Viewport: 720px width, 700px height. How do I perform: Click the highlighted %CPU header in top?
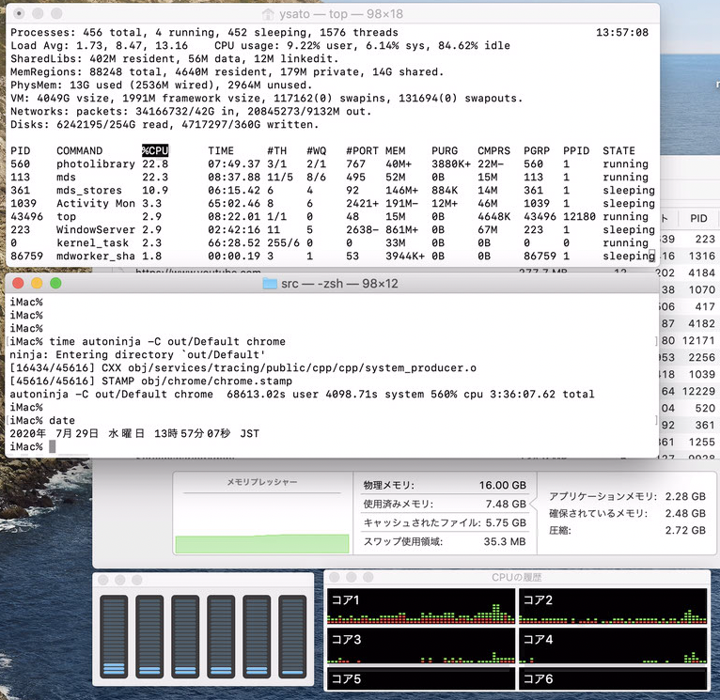[154, 150]
